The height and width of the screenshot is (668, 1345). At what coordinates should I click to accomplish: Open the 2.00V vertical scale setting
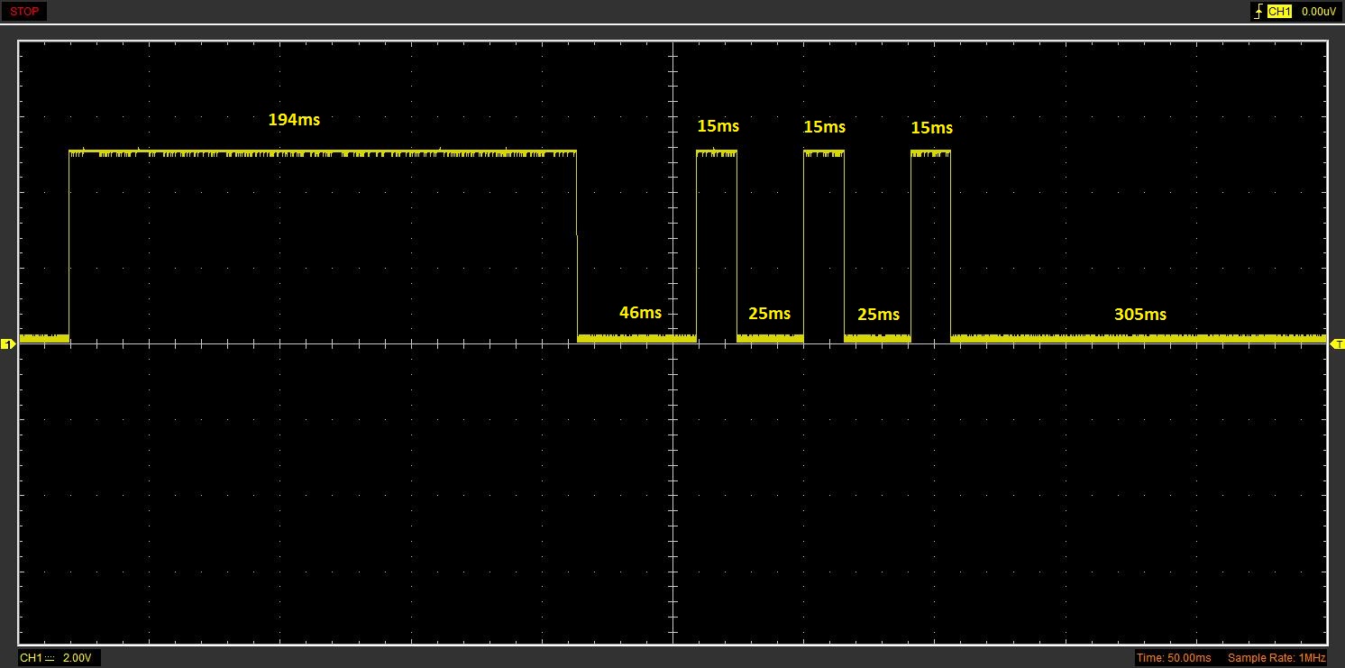point(77,658)
